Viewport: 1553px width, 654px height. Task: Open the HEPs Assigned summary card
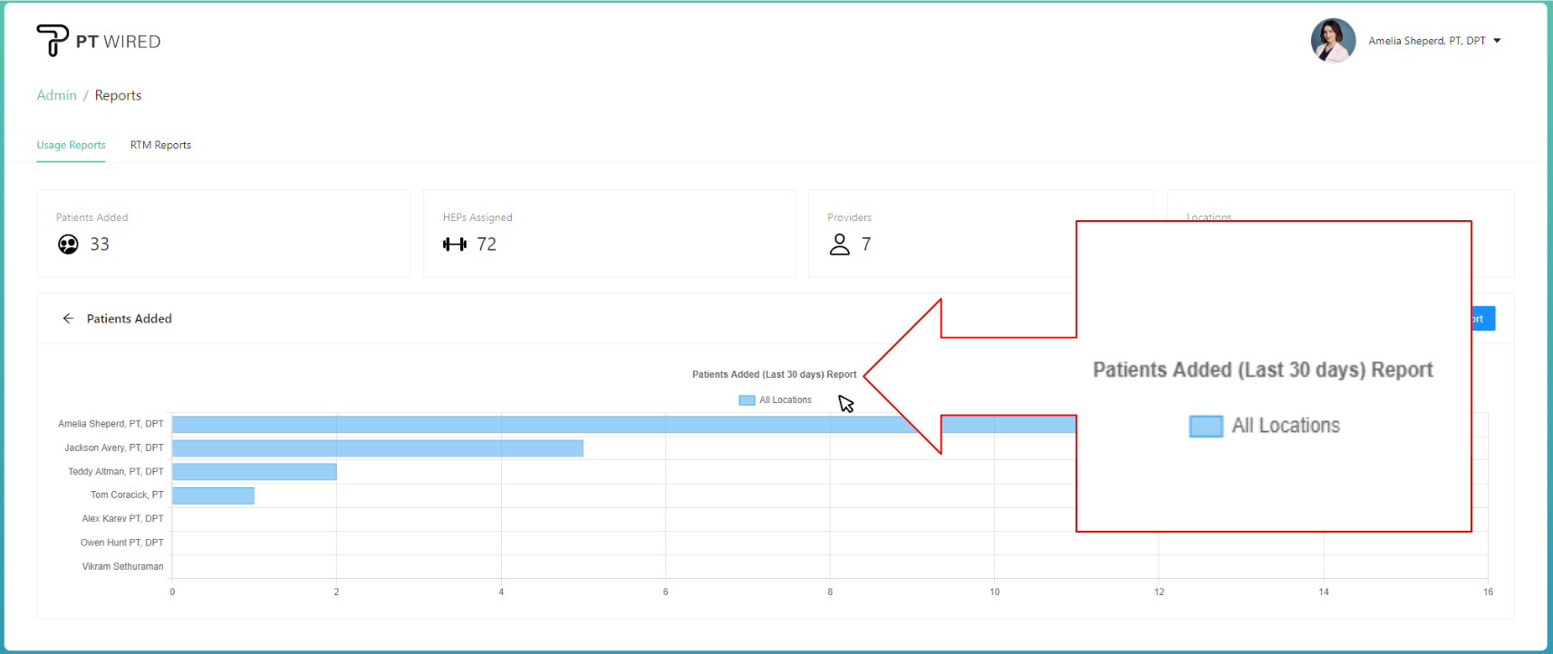tap(609, 234)
